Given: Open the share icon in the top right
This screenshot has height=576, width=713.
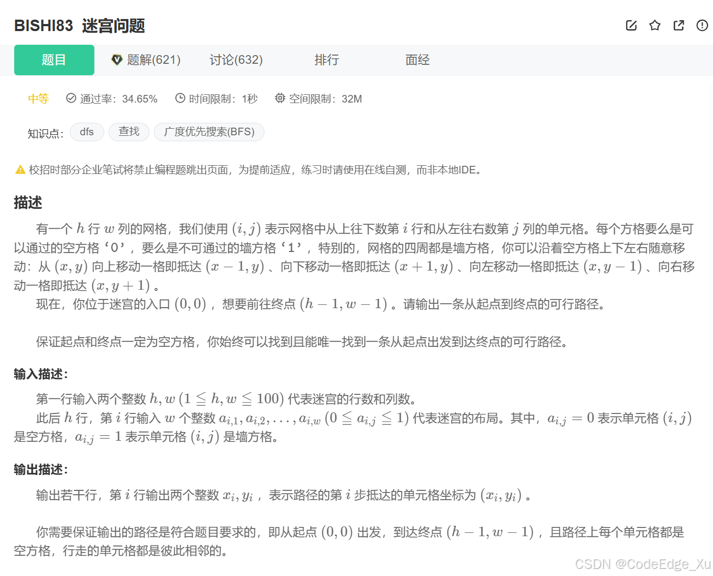Looking at the screenshot, I should pyautogui.click(x=678, y=25).
